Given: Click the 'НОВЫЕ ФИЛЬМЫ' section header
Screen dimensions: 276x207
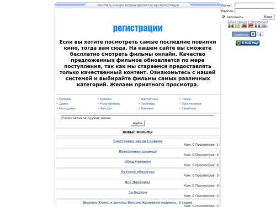Looking at the screenshot, I should click(x=137, y=132).
